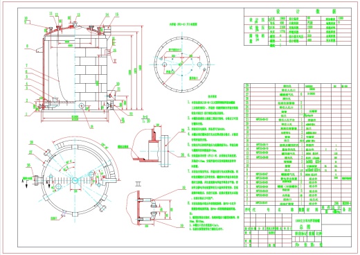Click part callout number 11 on elevation view
360x255 pixels.
[x=51, y=14]
